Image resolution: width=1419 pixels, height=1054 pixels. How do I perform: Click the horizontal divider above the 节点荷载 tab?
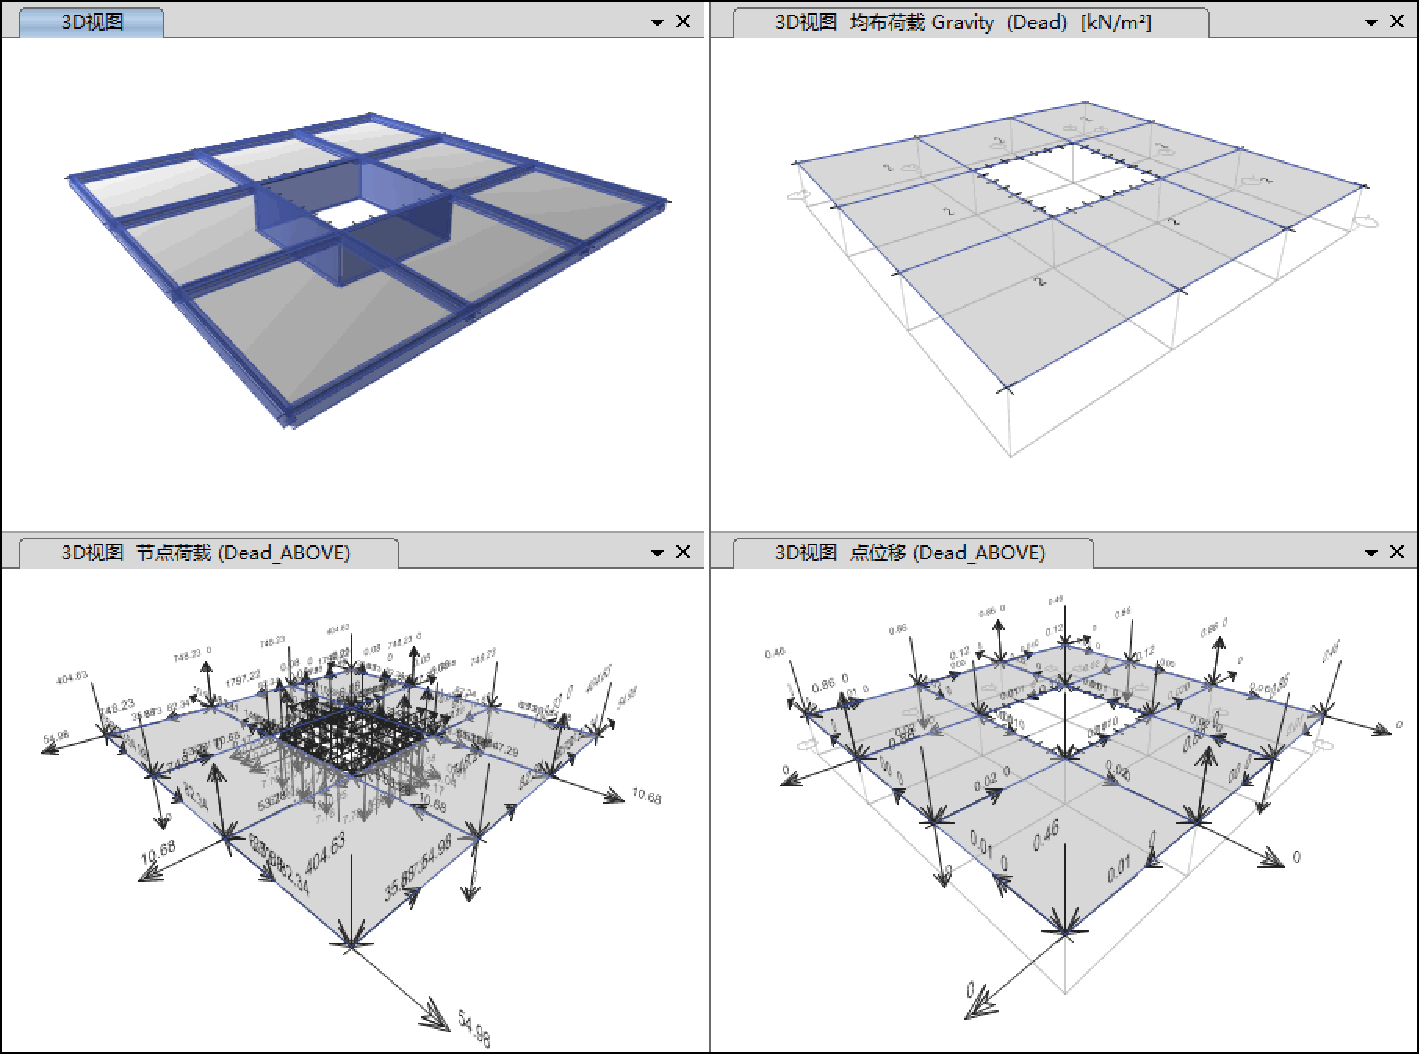352,533
